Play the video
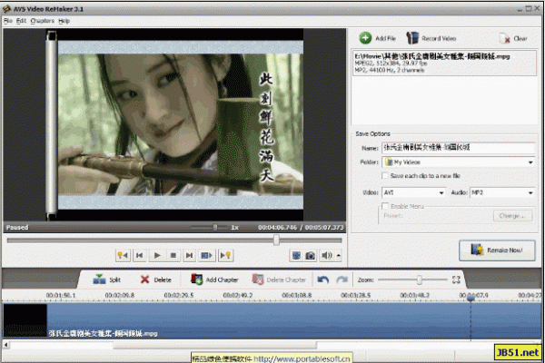This screenshot has height=363, width=545. point(157,255)
